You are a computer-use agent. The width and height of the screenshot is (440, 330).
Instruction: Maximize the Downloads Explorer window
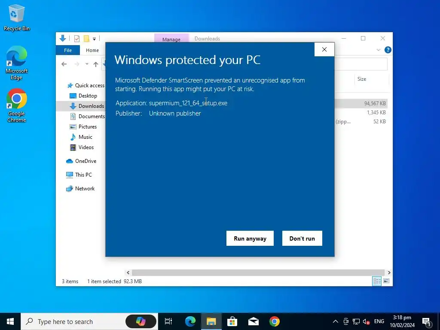(363, 38)
